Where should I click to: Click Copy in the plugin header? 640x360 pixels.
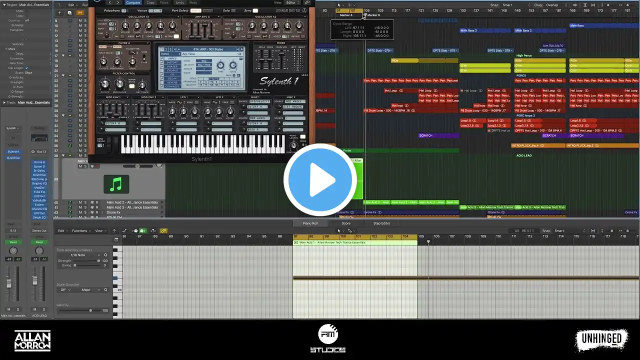150,2
